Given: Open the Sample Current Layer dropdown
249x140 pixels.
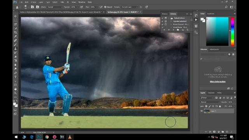Looking at the screenshot, I should point(130,7).
